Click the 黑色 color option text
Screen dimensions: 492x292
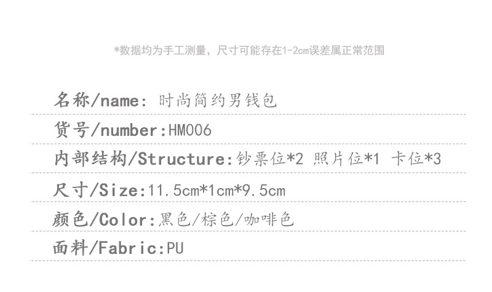pos(170,219)
